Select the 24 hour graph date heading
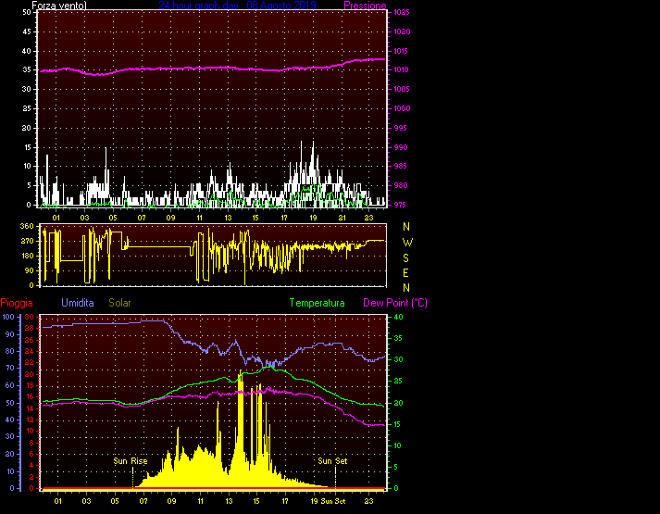660x514 pixels. 237,6
